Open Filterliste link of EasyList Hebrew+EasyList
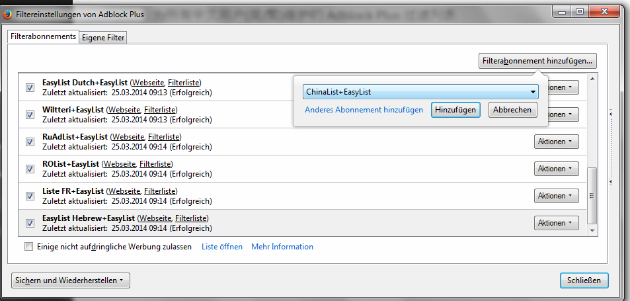 (191, 218)
